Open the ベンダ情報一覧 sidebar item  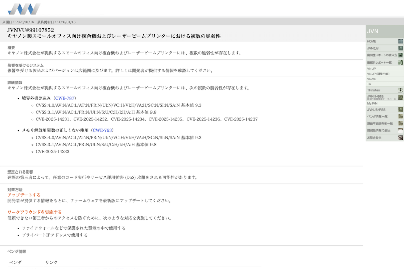[x=385, y=116]
